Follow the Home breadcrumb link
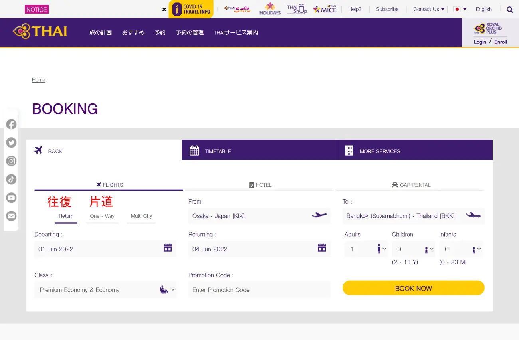This screenshot has height=340, width=519. pos(38,80)
